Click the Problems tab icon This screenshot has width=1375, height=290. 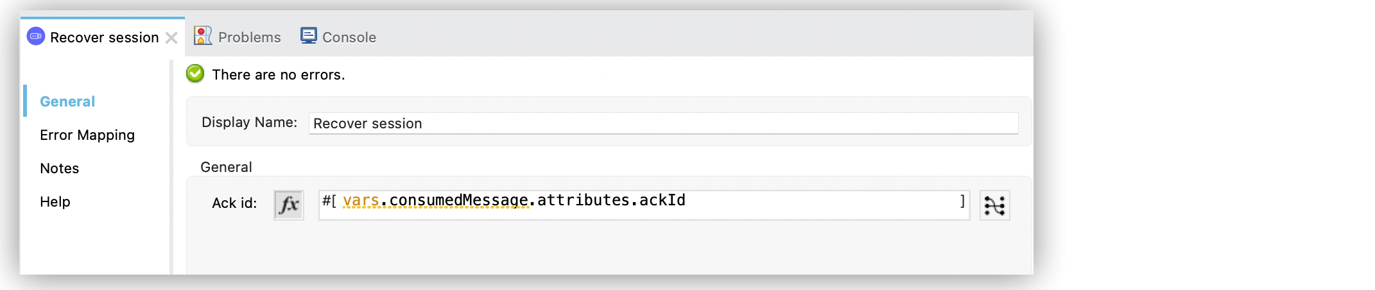203,36
